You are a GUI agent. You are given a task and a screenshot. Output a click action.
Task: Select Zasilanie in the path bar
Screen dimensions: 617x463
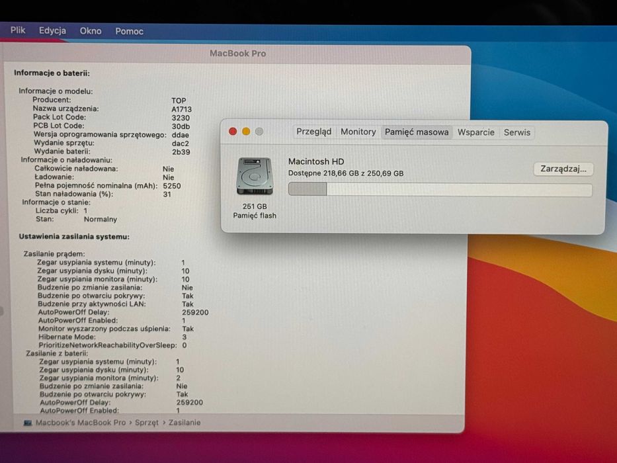[x=185, y=423]
